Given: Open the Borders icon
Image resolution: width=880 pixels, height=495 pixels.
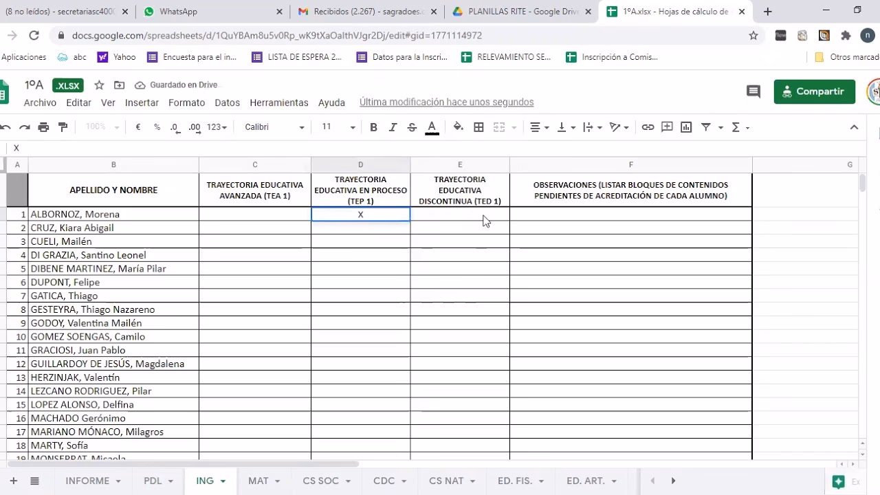Looking at the screenshot, I should point(478,127).
